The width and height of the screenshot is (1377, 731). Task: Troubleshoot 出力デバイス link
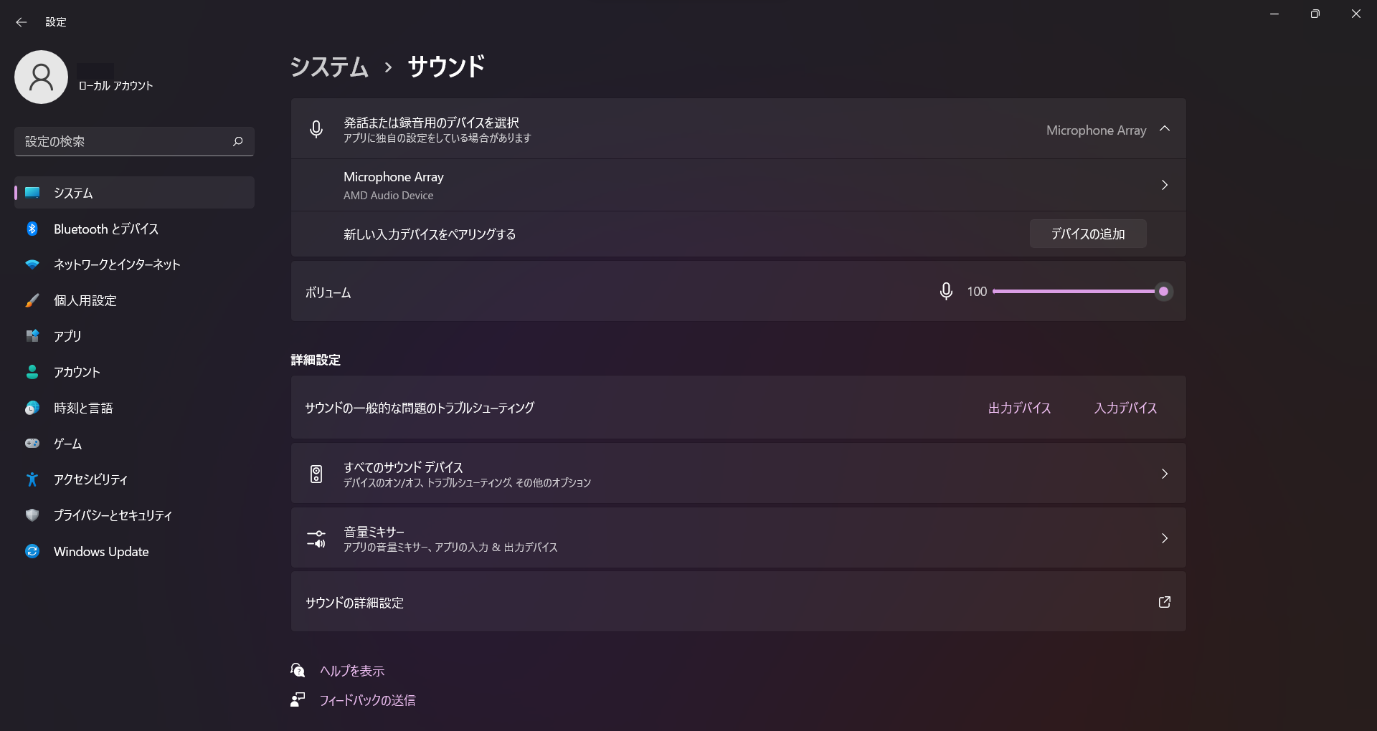1019,408
